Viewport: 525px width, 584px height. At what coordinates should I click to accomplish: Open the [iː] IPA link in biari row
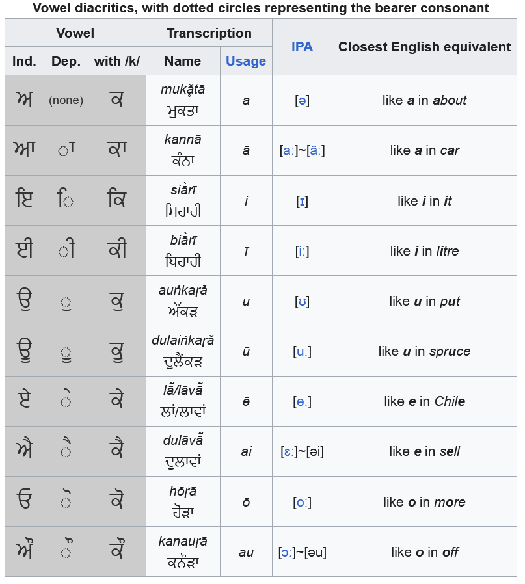tap(302, 251)
